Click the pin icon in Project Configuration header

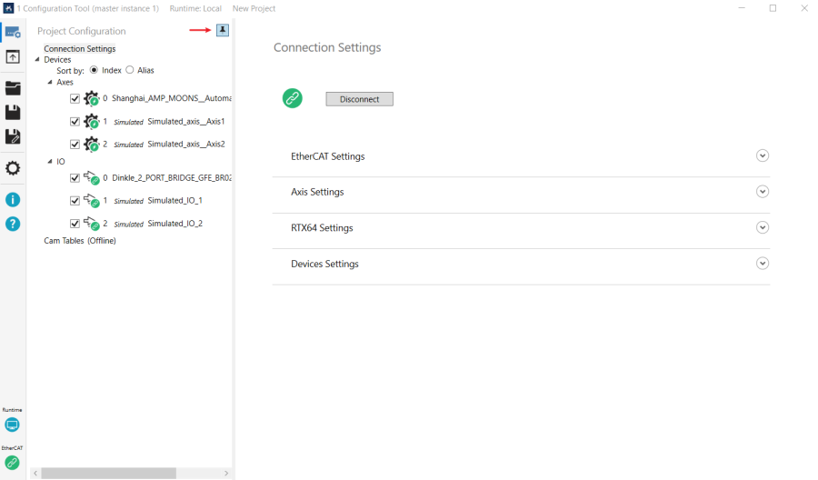[223, 30]
